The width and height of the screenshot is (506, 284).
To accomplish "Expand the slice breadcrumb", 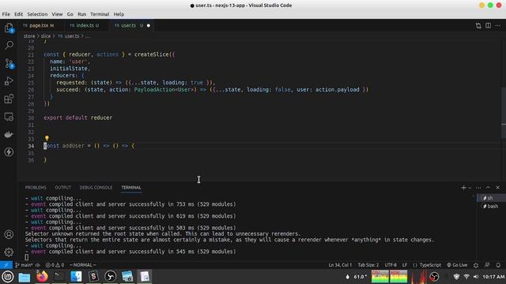I will coord(46,36).
